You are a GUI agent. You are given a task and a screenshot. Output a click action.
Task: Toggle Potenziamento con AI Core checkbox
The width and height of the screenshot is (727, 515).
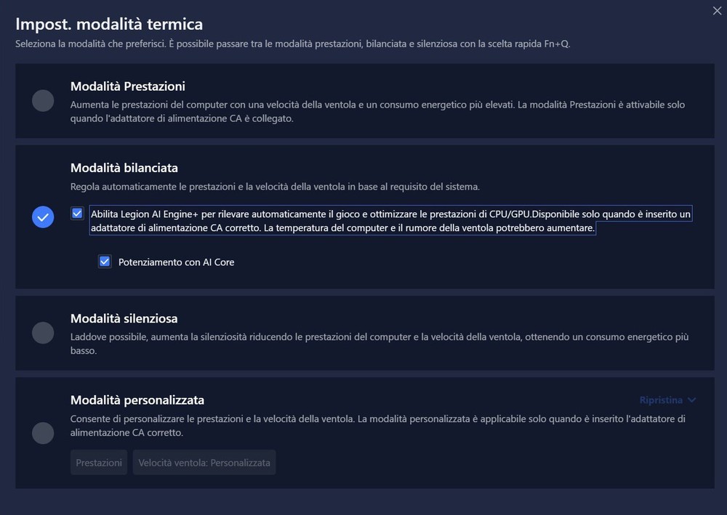105,261
